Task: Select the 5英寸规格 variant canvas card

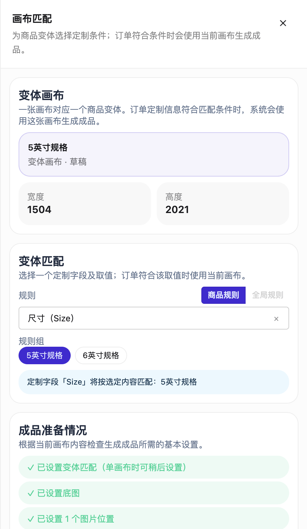Action: tap(154, 154)
